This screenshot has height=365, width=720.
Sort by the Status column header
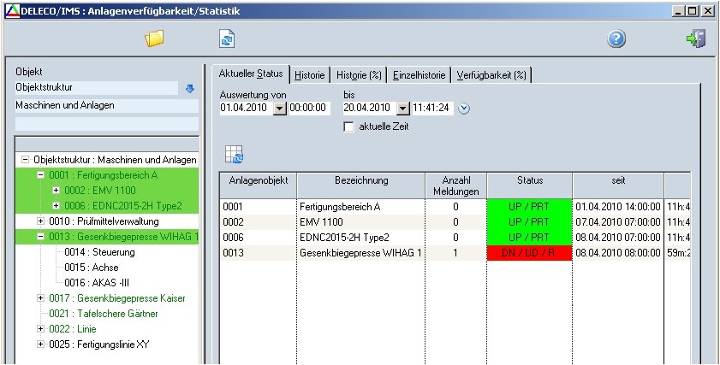point(529,180)
